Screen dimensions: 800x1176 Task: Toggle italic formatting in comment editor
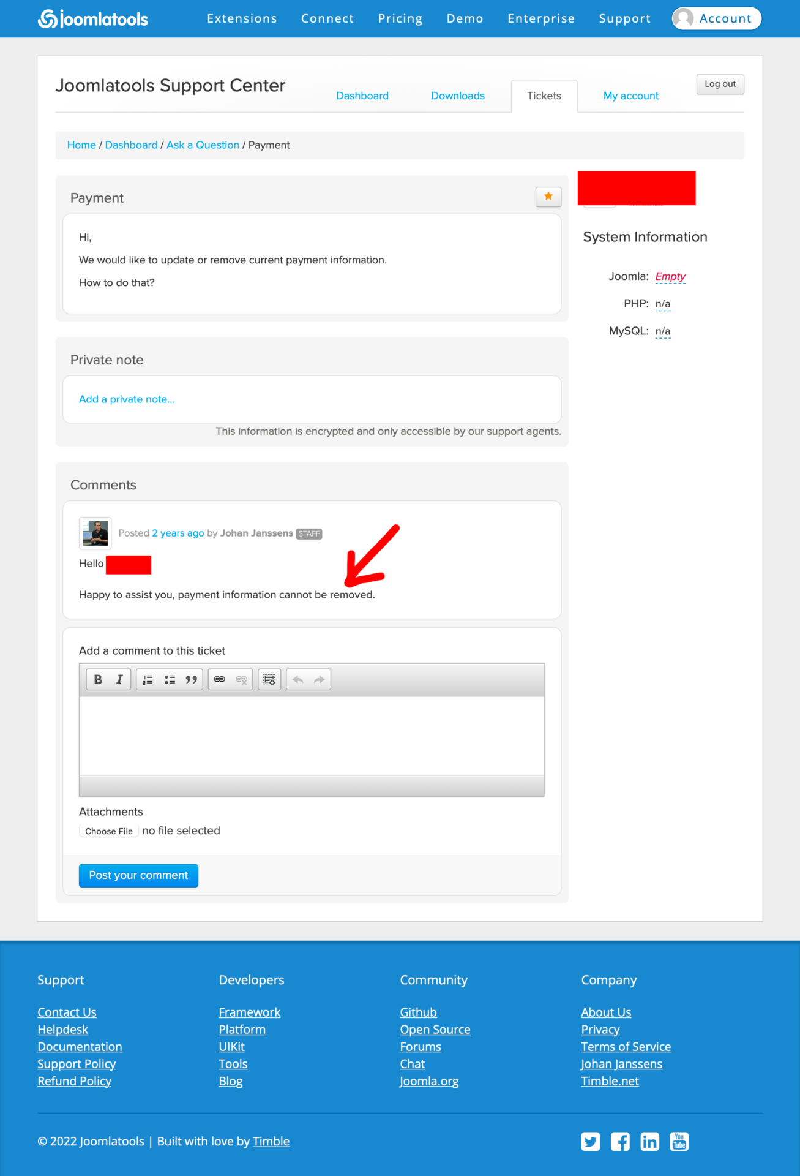coord(120,680)
